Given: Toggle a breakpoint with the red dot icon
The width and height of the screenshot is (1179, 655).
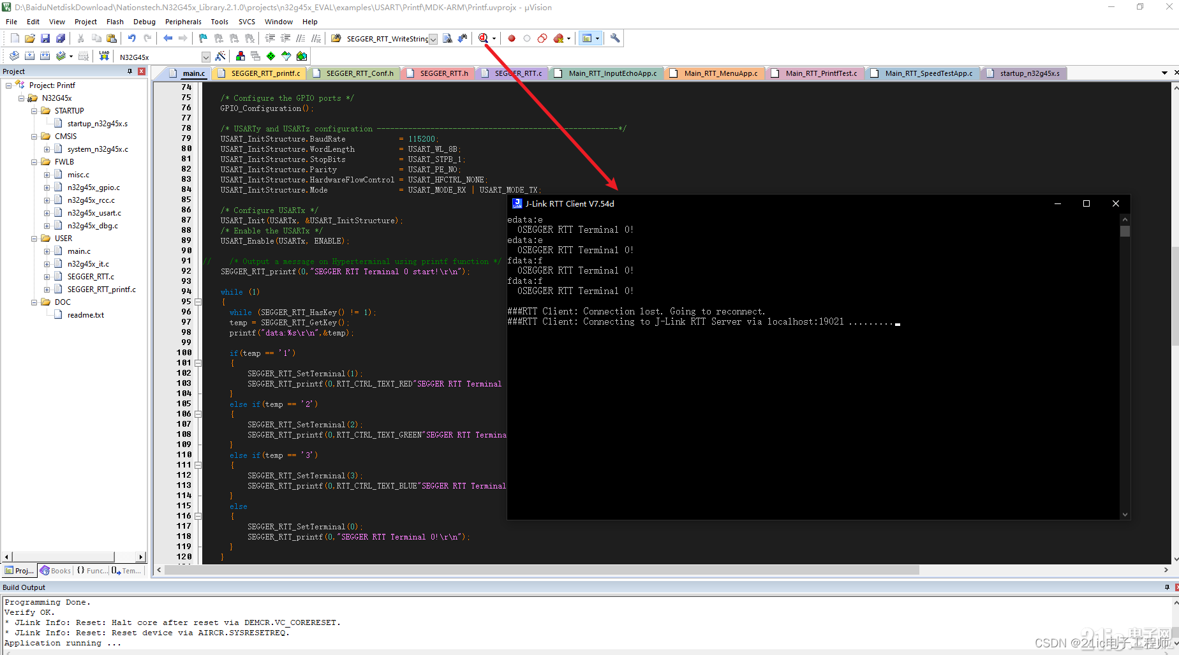Looking at the screenshot, I should pos(512,38).
